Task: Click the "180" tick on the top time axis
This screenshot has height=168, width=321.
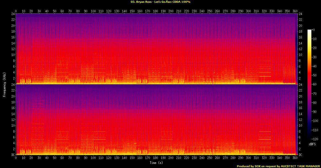Action: 155,11
